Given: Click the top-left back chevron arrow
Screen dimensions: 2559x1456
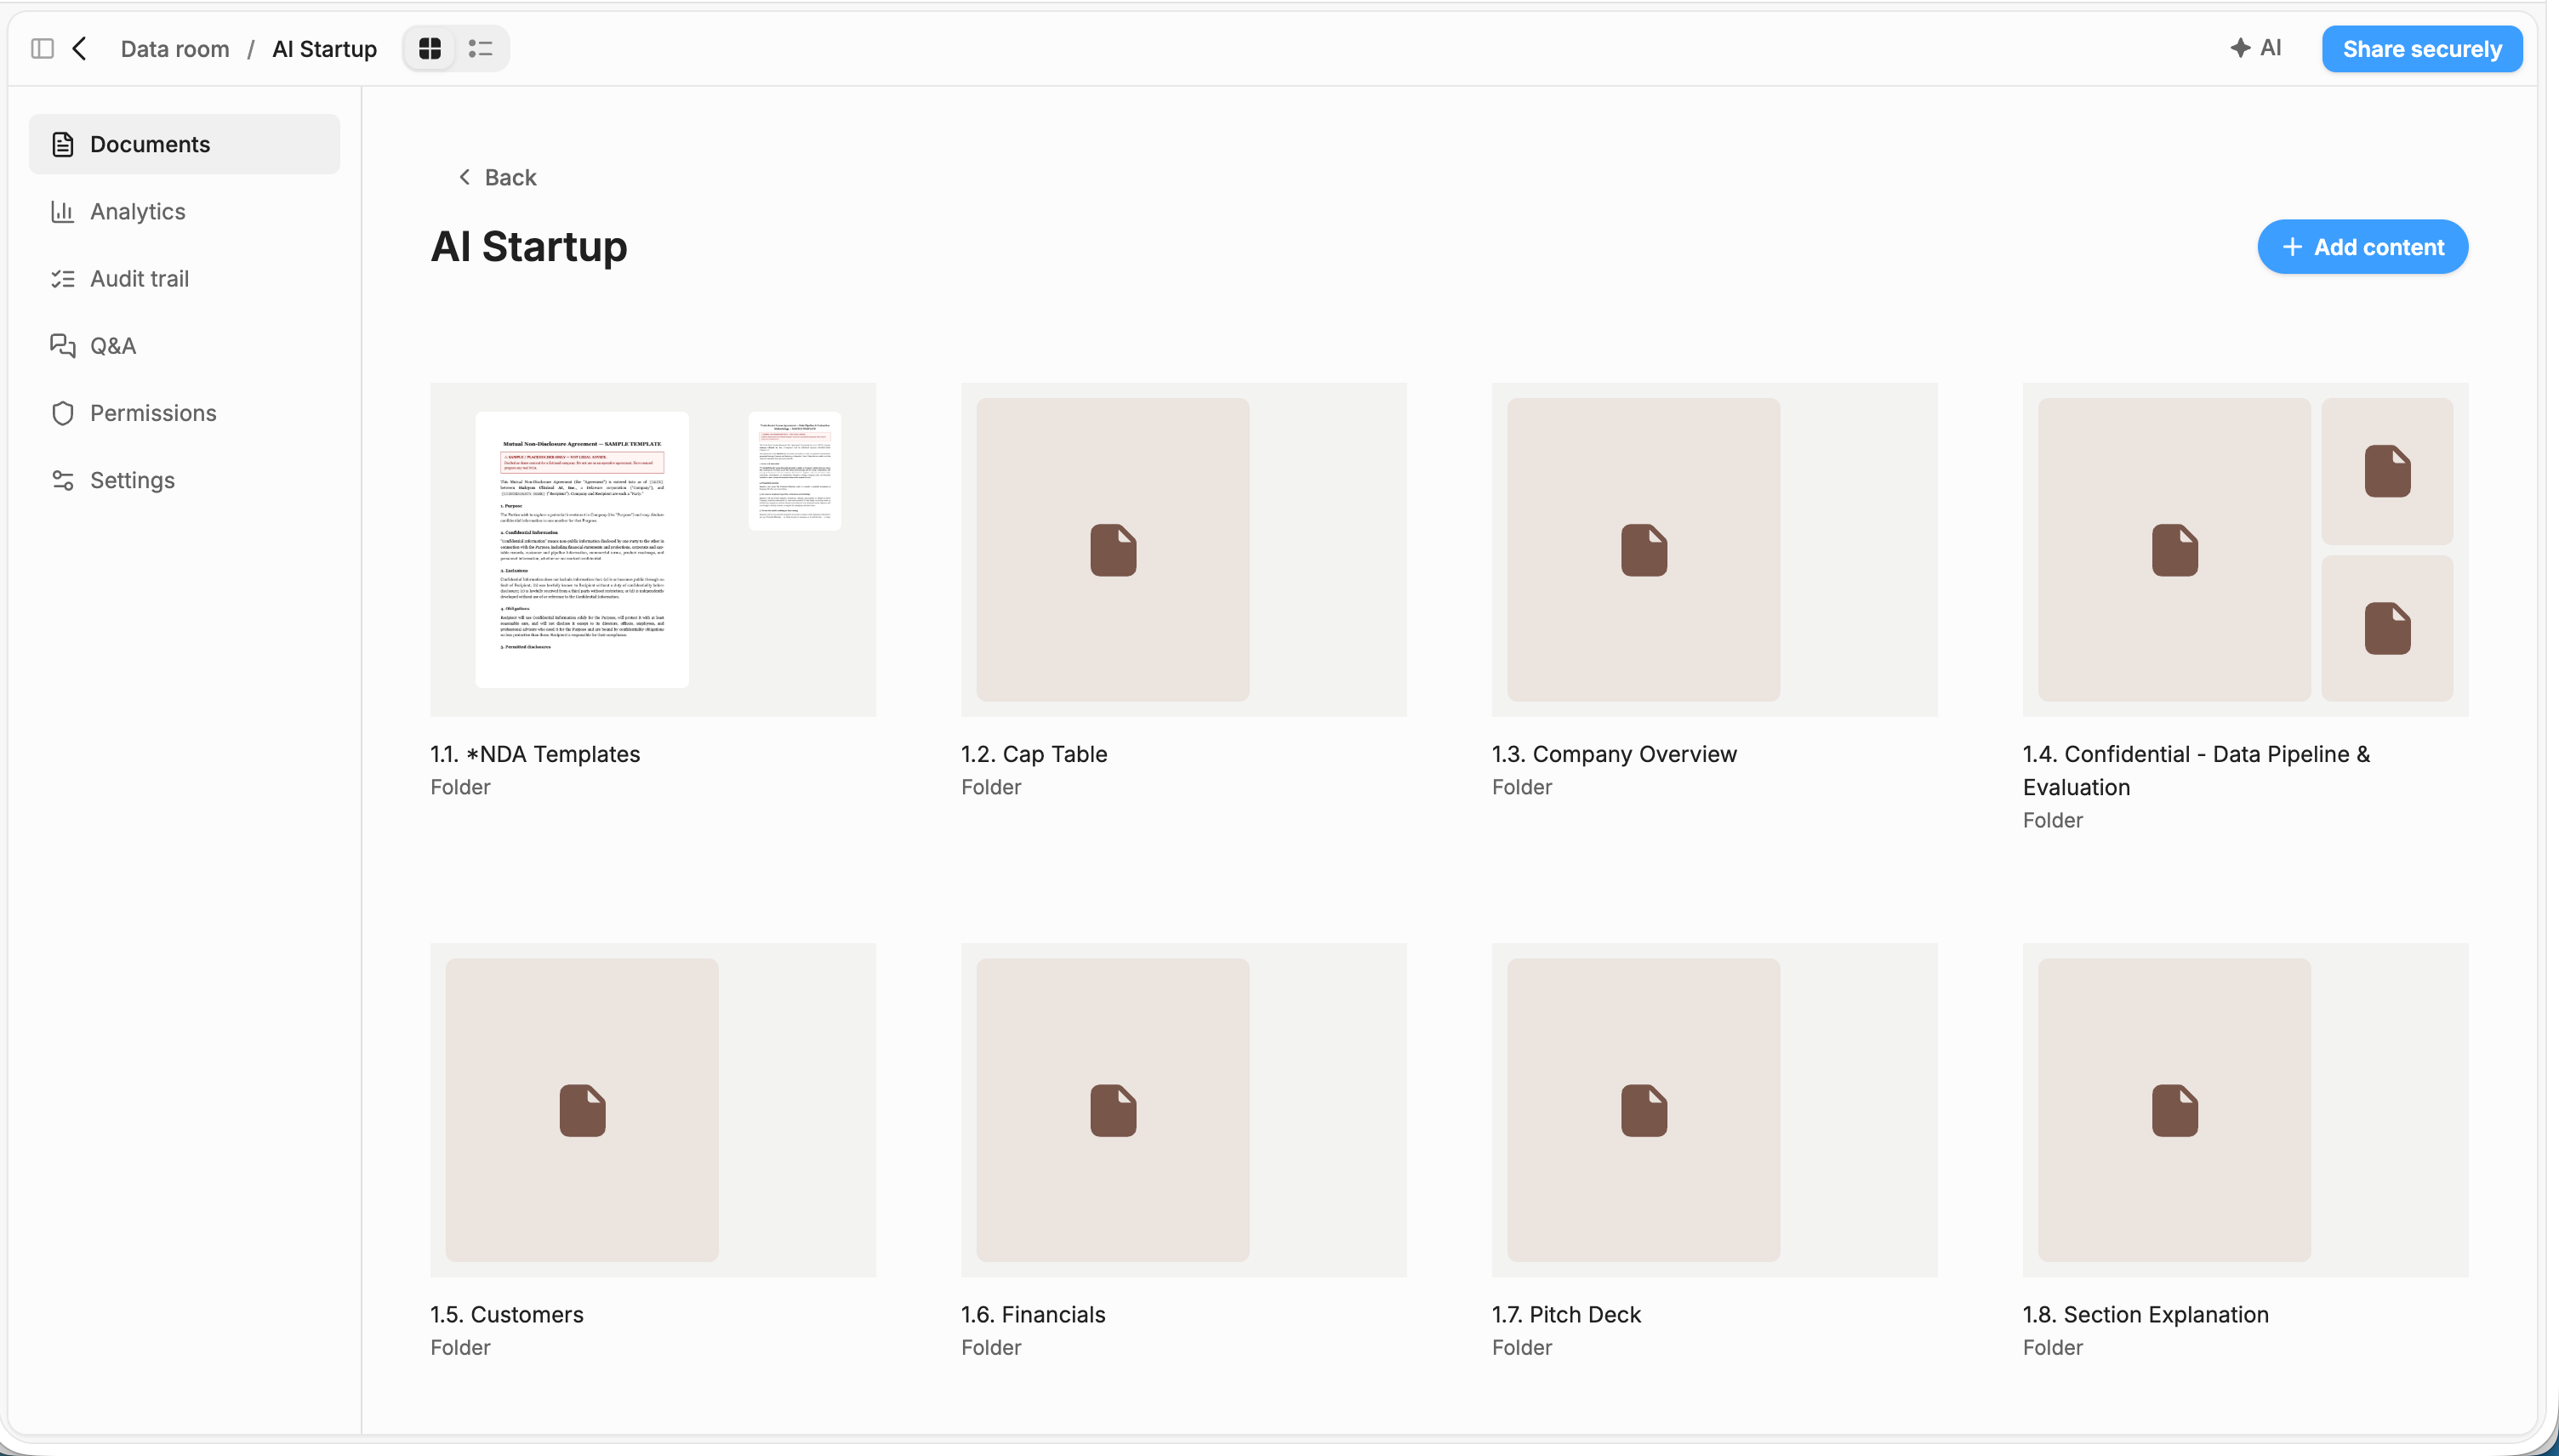Looking at the screenshot, I should coord(80,48).
